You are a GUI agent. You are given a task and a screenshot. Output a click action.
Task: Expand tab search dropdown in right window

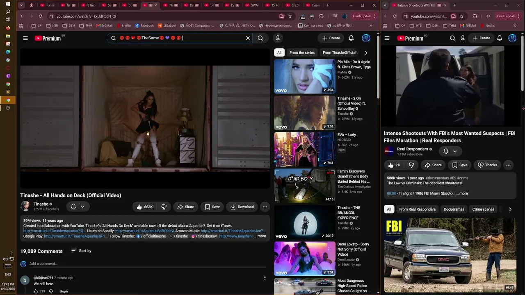385,5
